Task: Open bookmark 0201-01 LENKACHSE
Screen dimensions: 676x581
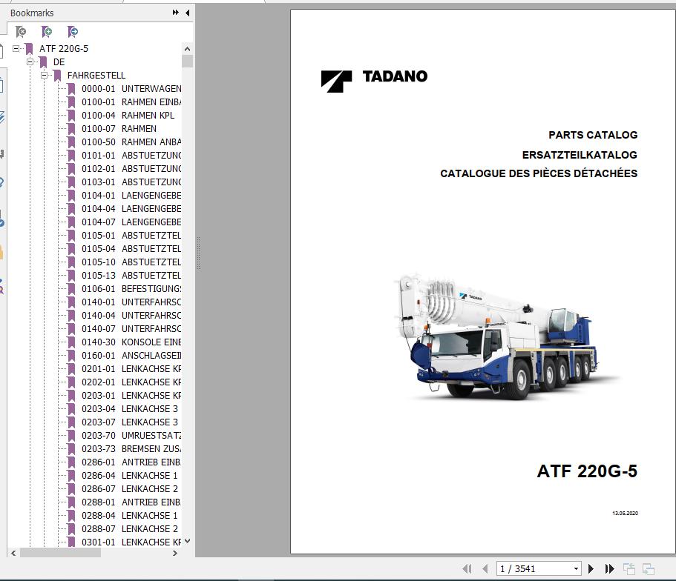Action: point(131,369)
